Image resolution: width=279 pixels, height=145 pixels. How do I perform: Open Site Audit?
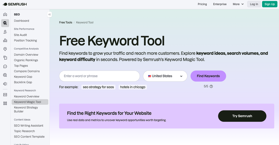pos(20,35)
